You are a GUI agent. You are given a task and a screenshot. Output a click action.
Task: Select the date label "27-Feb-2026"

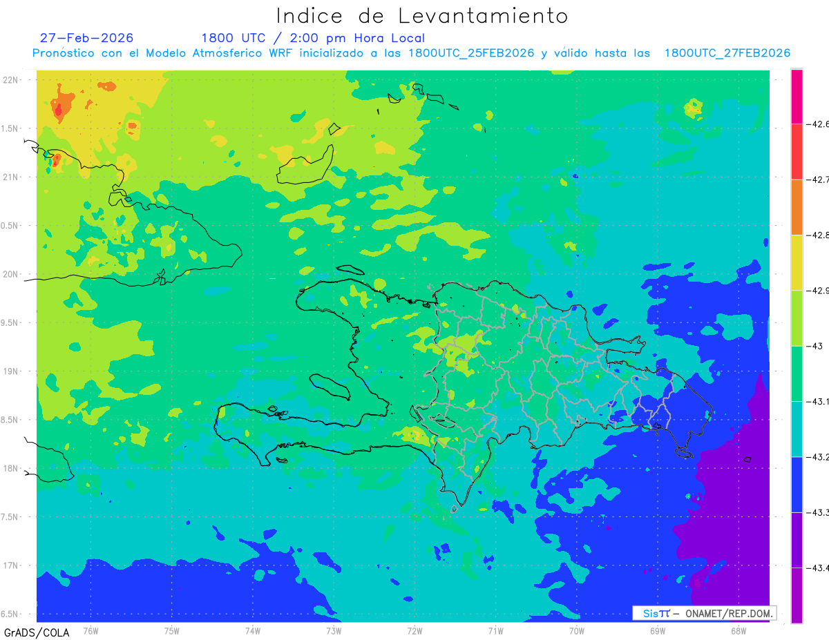(86, 38)
